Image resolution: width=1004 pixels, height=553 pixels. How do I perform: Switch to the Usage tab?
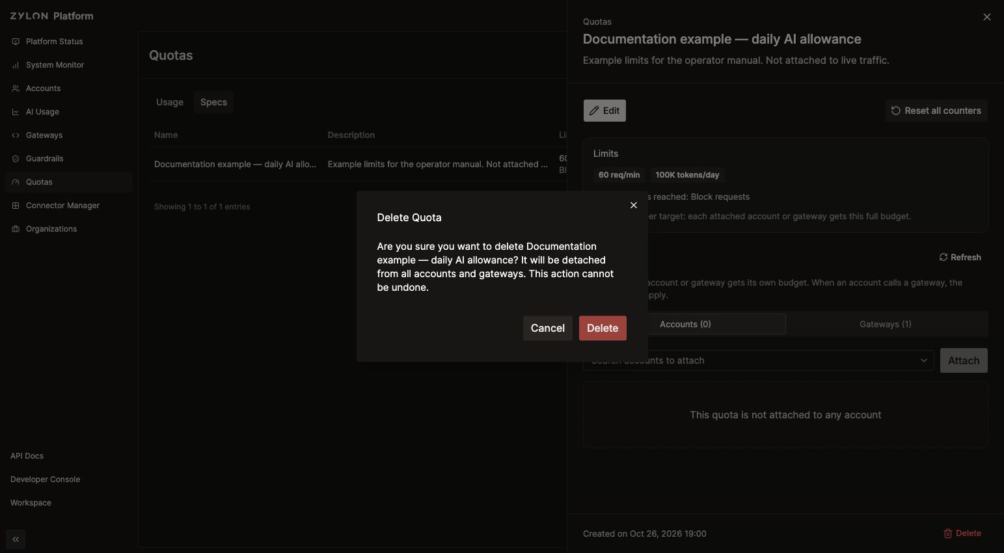click(x=170, y=102)
